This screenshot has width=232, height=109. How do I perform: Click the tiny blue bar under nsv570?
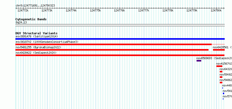click(223, 99)
